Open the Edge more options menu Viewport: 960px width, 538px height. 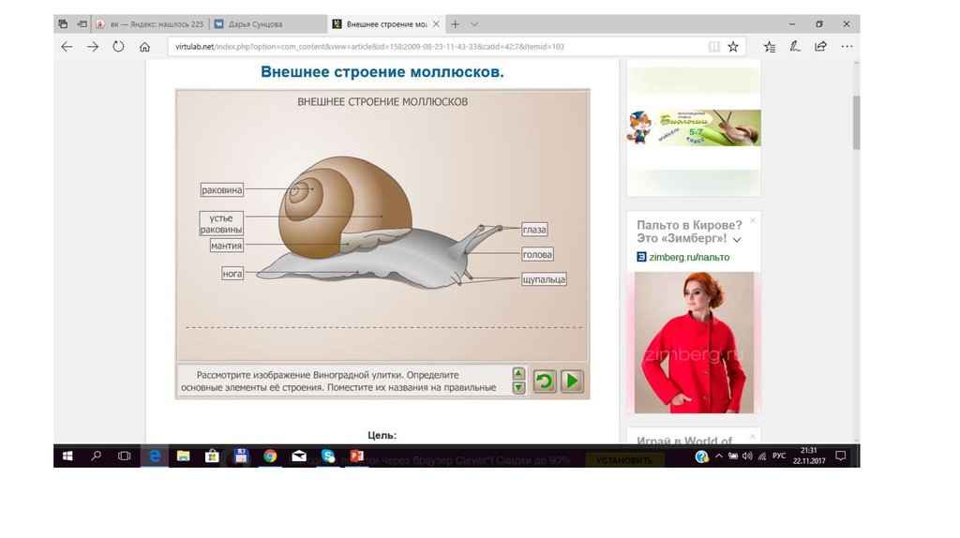[847, 46]
